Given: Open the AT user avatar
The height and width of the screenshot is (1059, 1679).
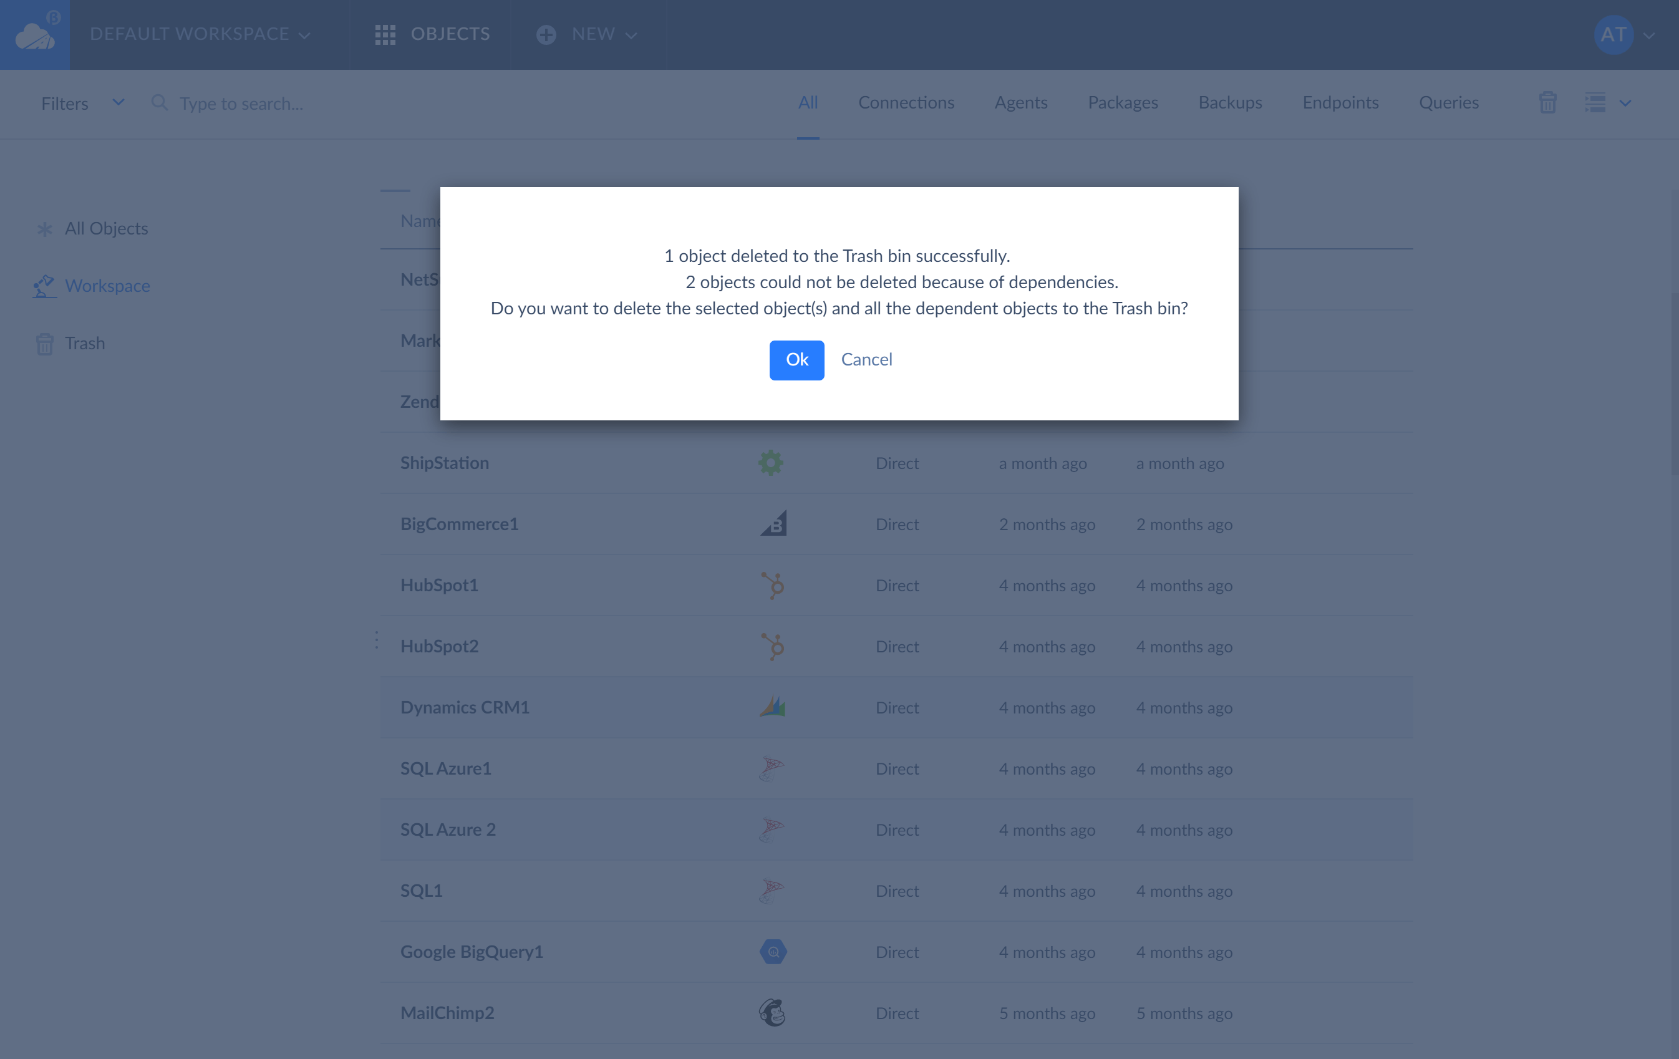Looking at the screenshot, I should click(x=1614, y=35).
